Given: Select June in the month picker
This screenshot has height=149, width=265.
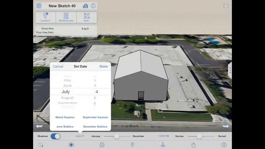Looking at the screenshot, I should coord(67,86).
